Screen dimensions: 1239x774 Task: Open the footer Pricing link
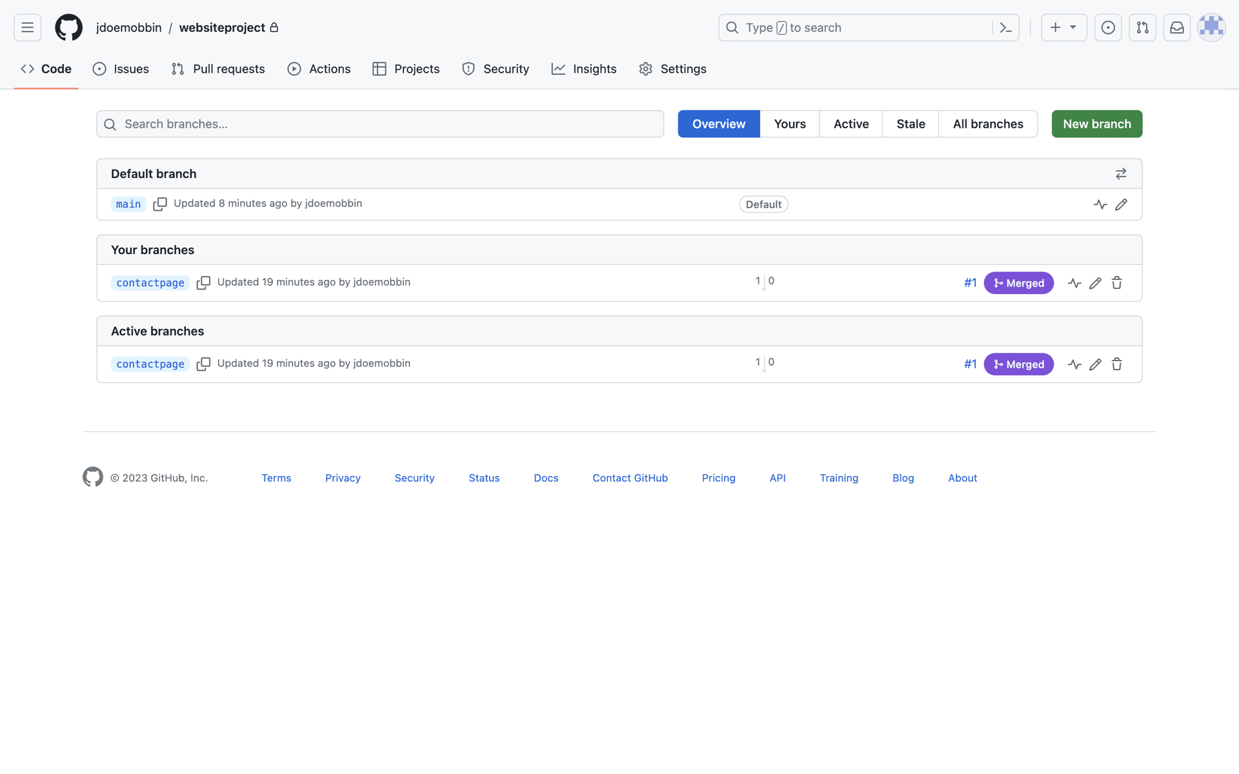point(718,478)
